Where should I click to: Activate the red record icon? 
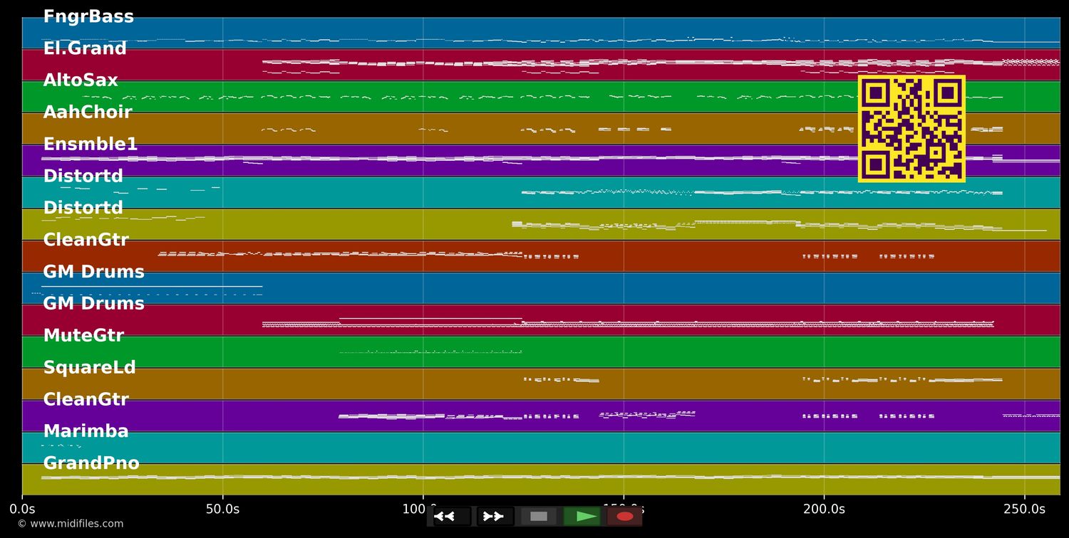point(624,516)
